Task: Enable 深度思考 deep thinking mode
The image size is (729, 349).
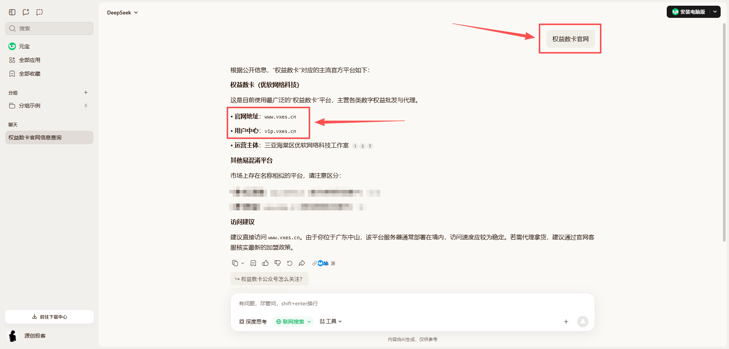Action: (253, 321)
